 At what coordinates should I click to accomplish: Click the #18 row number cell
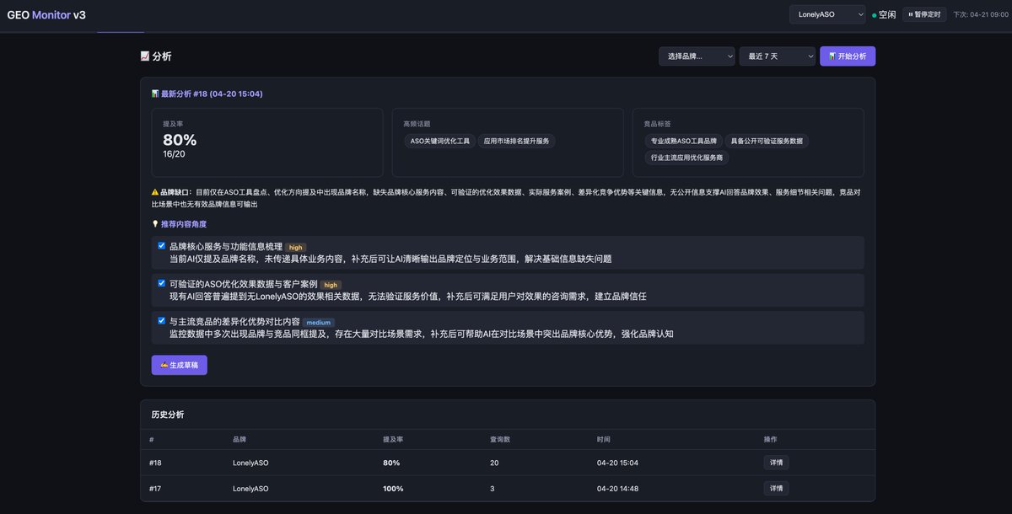tap(155, 463)
